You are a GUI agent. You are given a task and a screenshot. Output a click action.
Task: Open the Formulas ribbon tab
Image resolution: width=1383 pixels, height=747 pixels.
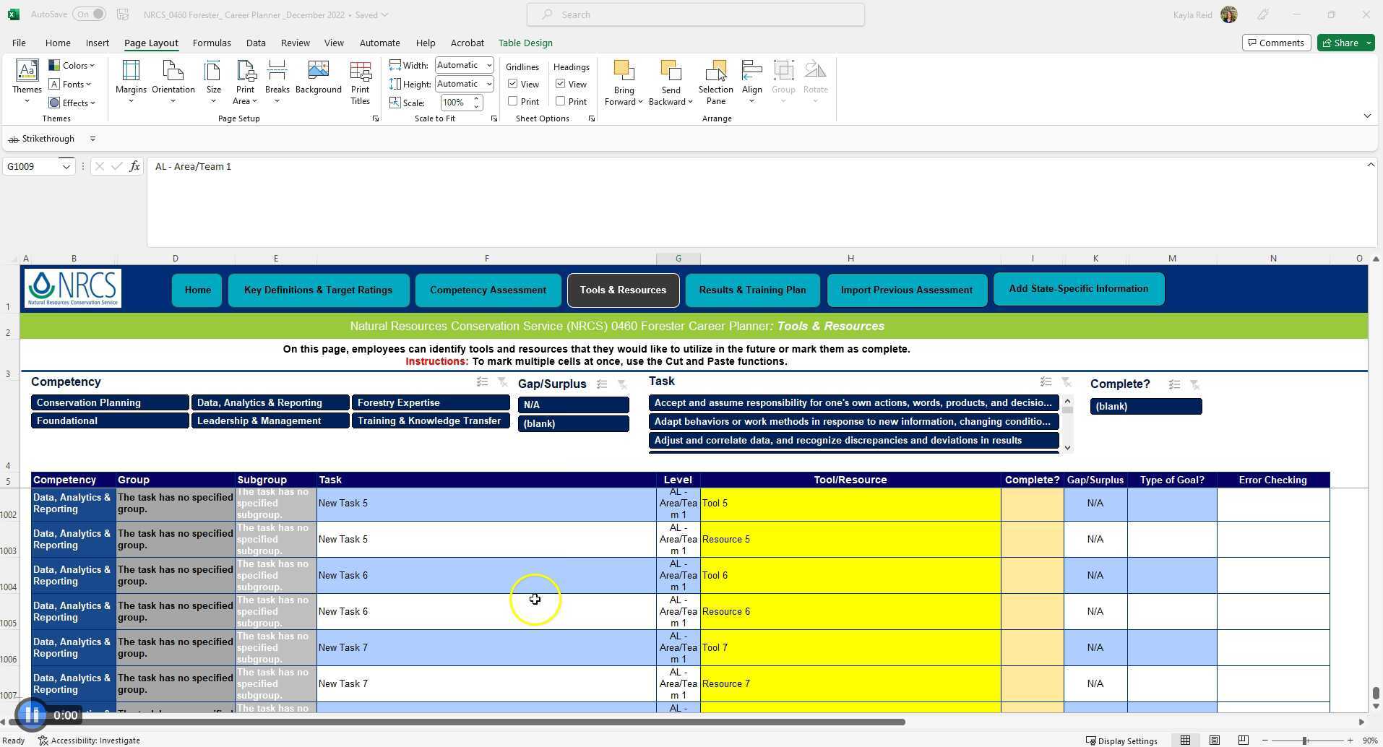211,43
